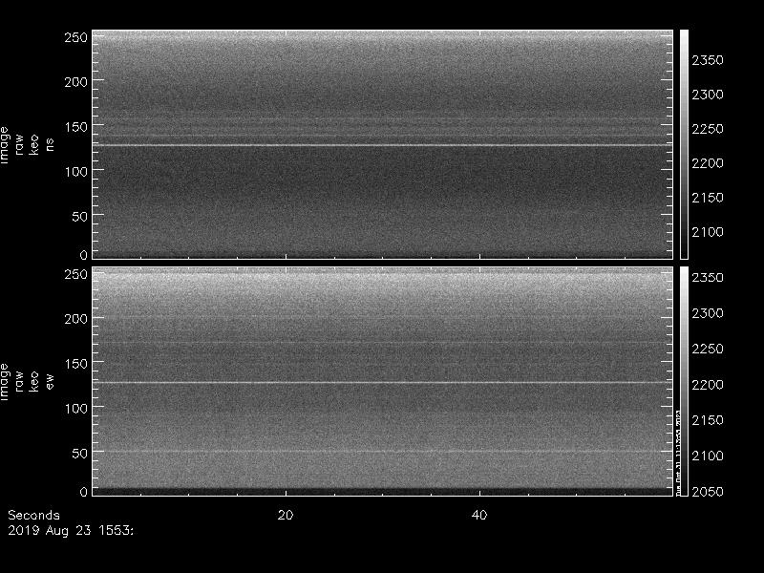Click the '2200' label on the bottom colorbar
764x573 pixels.
pos(708,384)
